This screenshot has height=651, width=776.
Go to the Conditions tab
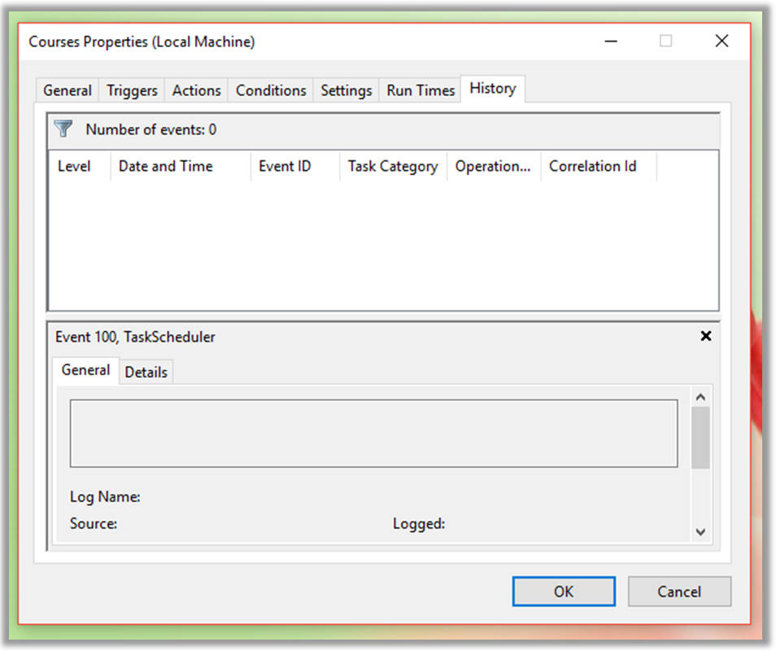271,90
